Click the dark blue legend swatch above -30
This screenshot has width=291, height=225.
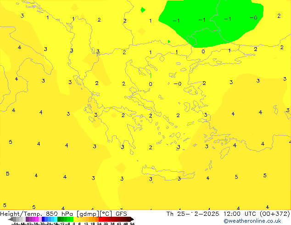[43, 219]
